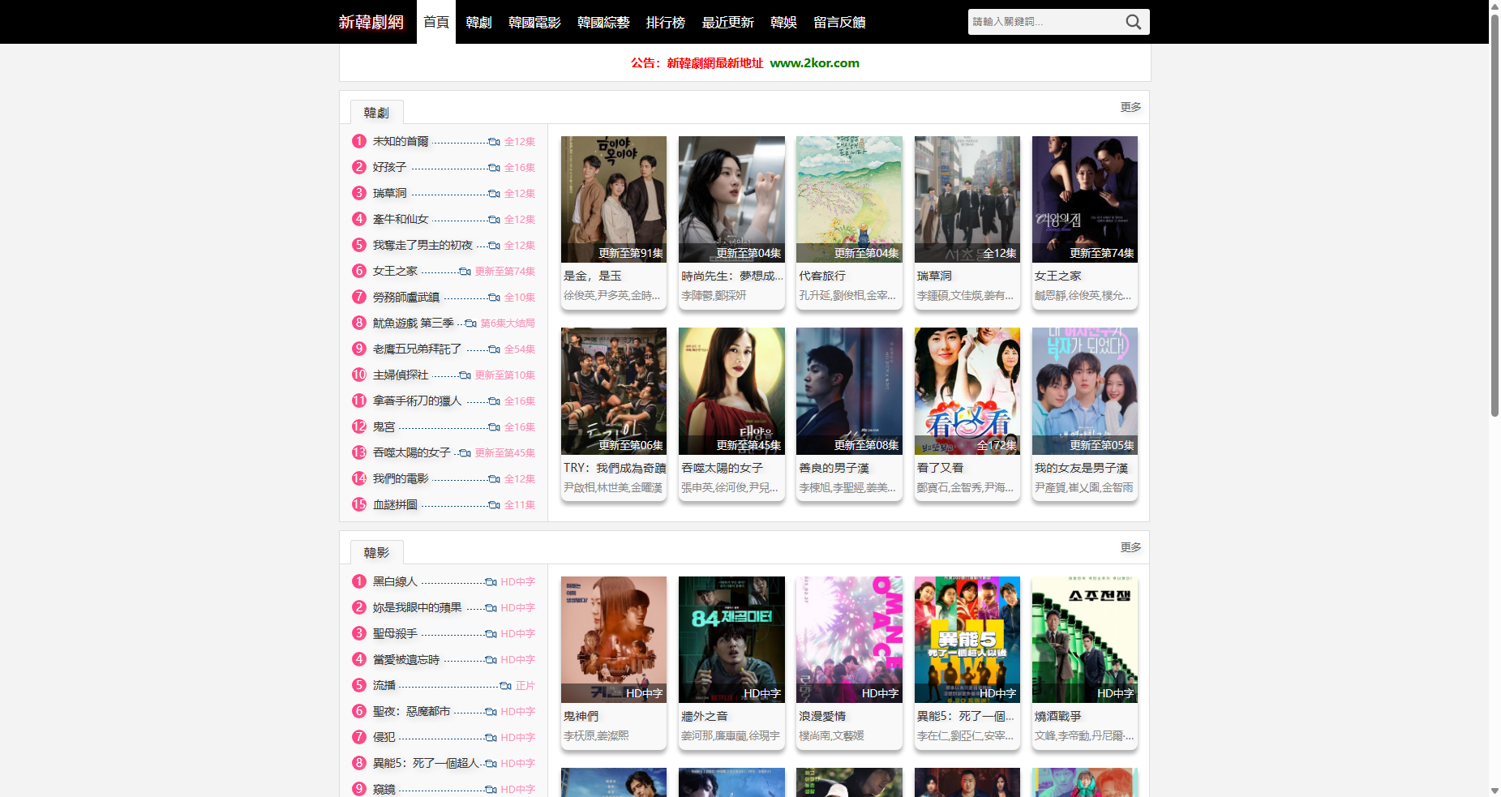1501x797 pixels.
Task: Open the 浪漫愛情 movie poster
Action: (x=849, y=640)
